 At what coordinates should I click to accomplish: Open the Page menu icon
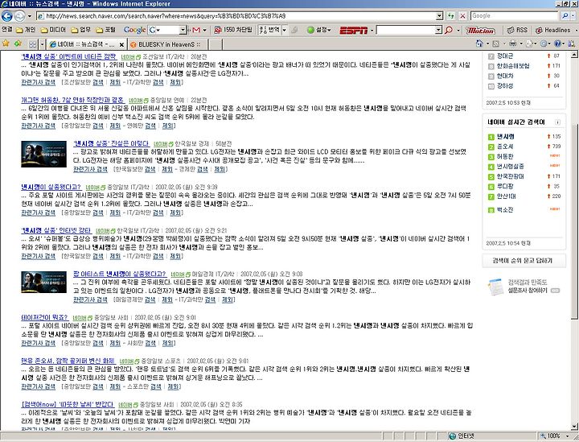529,43
